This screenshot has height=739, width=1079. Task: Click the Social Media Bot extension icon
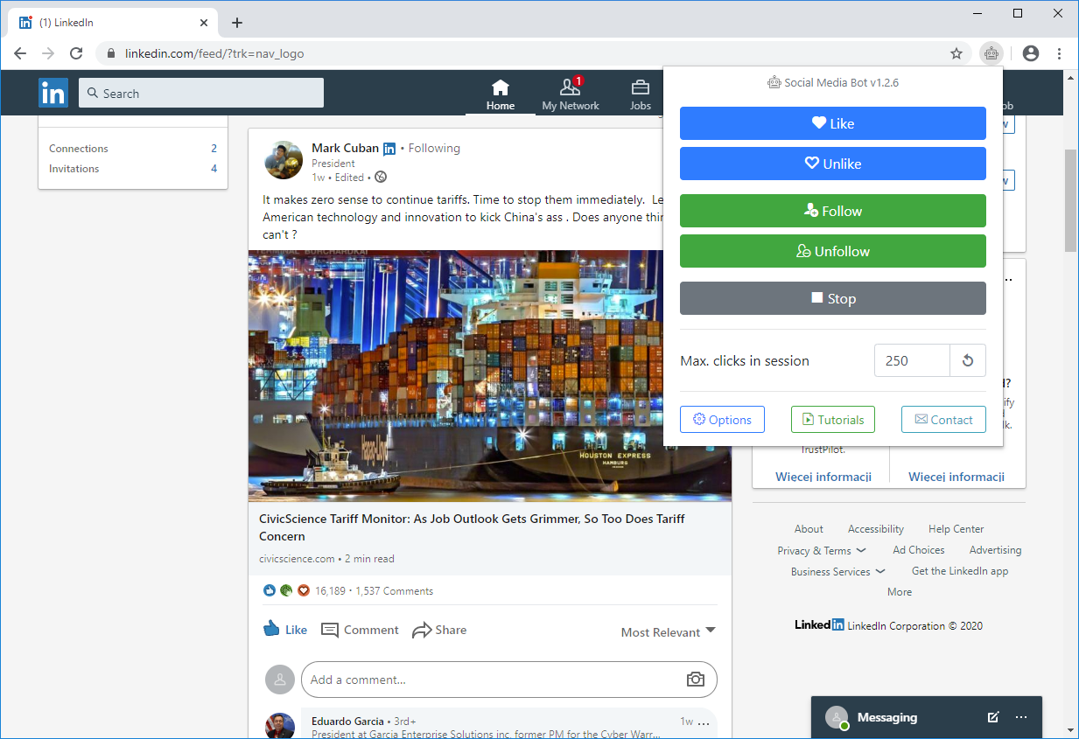pos(991,53)
